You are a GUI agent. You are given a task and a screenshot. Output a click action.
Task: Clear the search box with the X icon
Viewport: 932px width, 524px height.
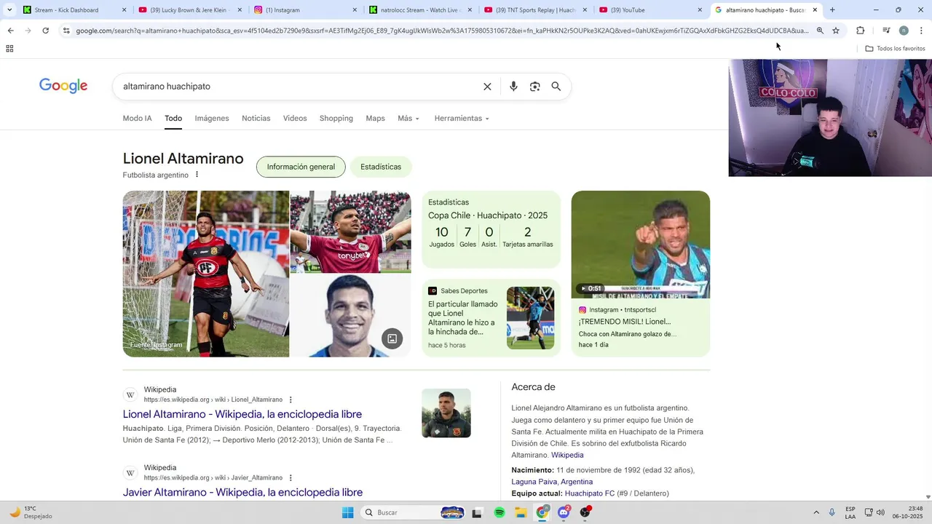pos(487,87)
